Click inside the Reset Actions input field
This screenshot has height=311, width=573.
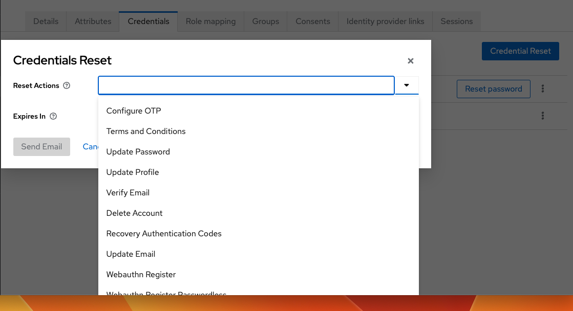pyautogui.click(x=246, y=85)
